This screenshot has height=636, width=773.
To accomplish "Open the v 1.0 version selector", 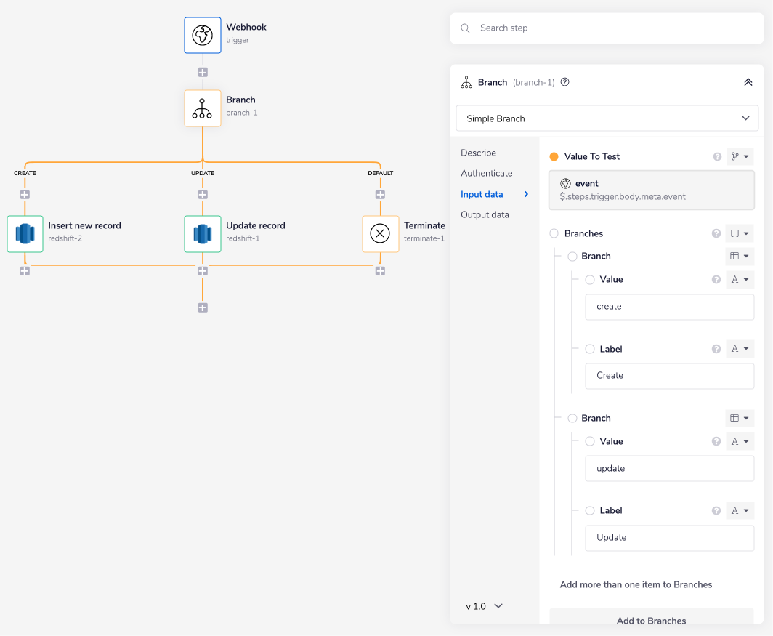I will click(x=483, y=605).
